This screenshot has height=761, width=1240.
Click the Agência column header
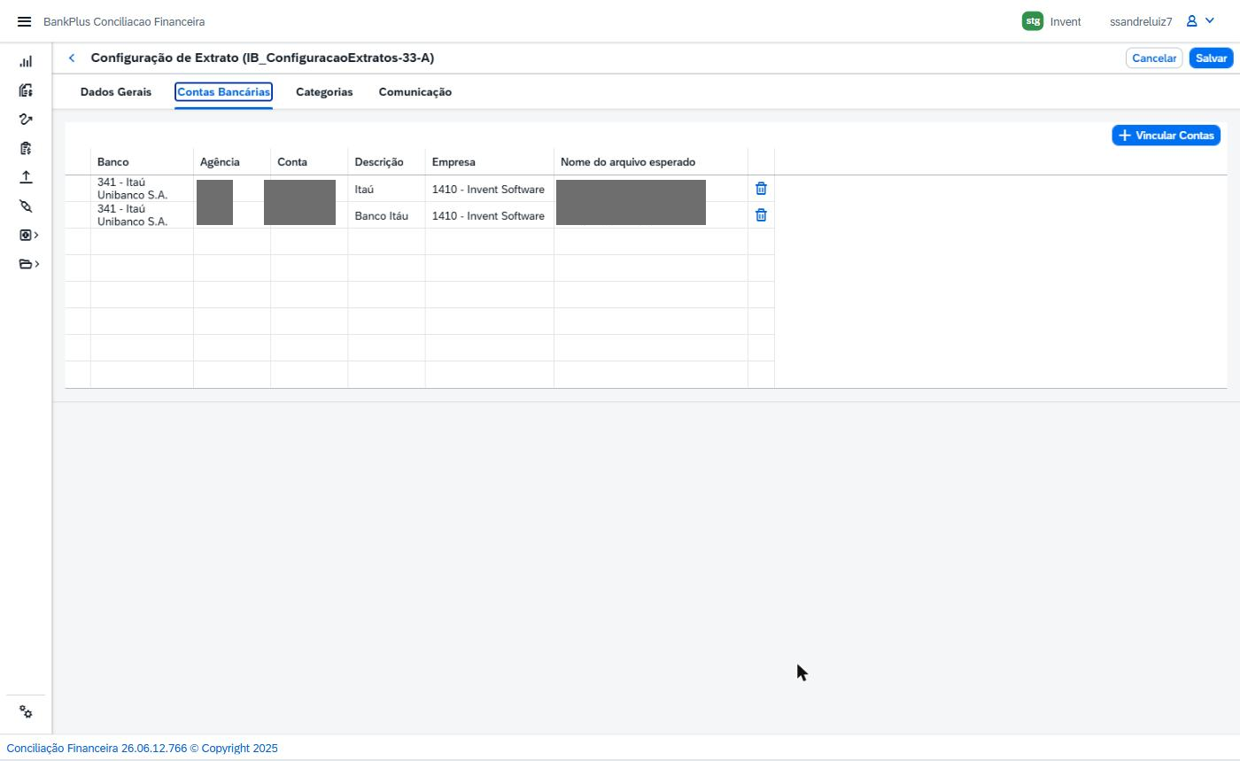click(x=232, y=162)
